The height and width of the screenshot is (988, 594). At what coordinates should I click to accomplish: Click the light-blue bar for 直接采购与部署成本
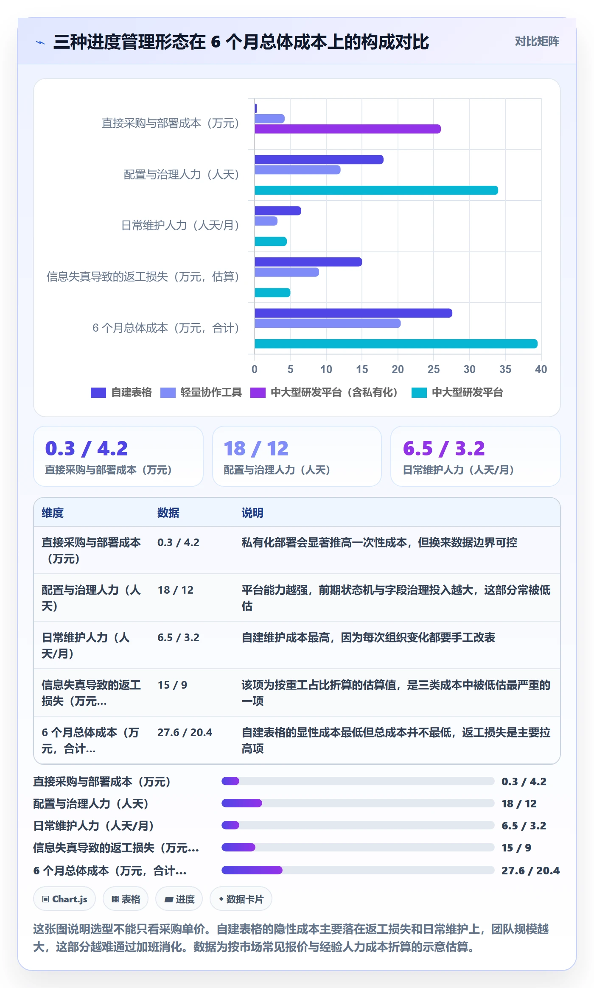click(x=270, y=119)
